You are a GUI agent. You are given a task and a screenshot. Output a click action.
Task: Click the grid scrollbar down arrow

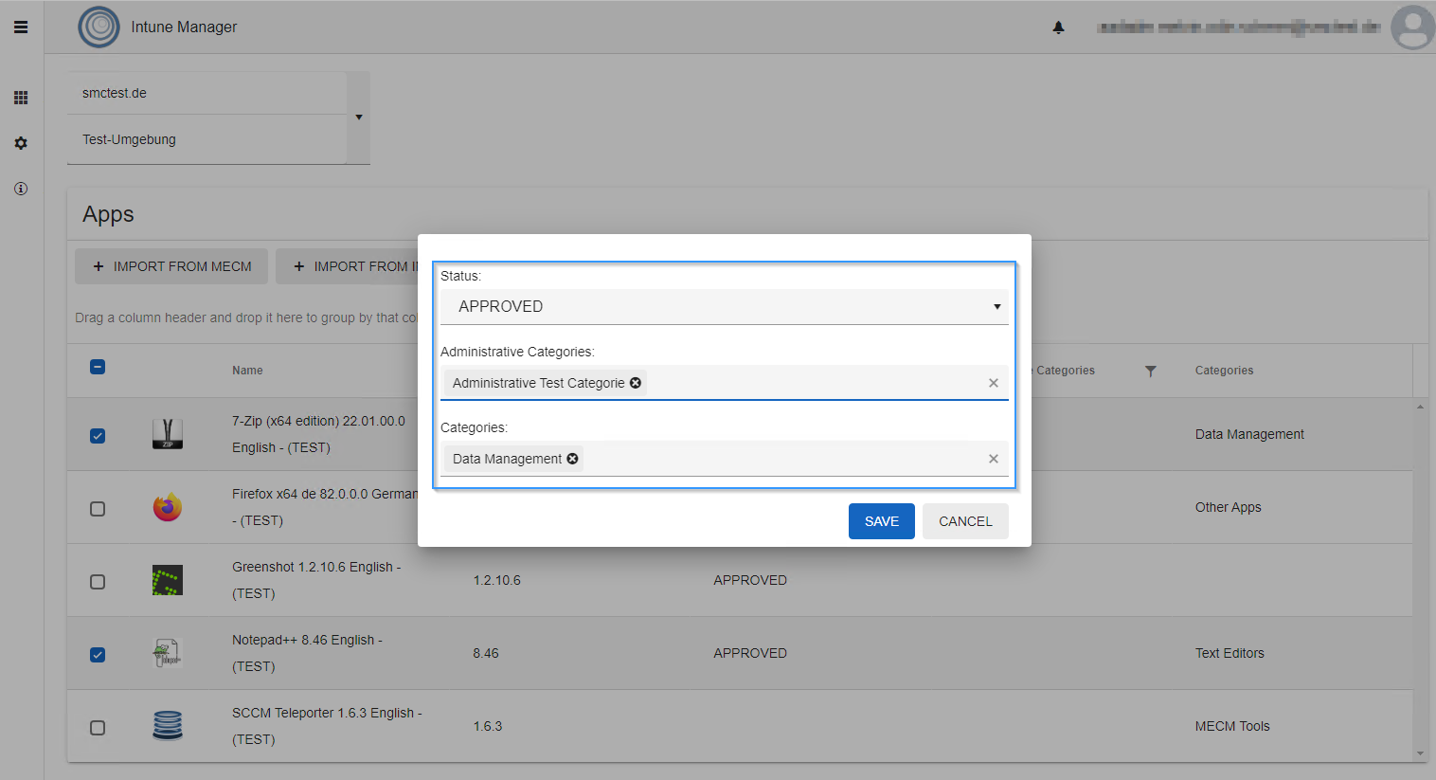pyautogui.click(x=1420, y=754)
